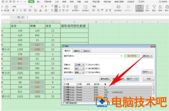Image resolution: width=169 pixels, height=111 pixels.
Task: Open the Page Layout (页面布局) ribbon tab
Action: point(48,2)
